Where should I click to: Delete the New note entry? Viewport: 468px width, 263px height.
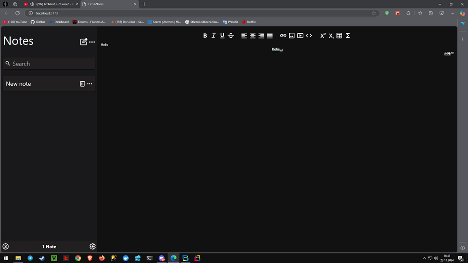point(82,84)
